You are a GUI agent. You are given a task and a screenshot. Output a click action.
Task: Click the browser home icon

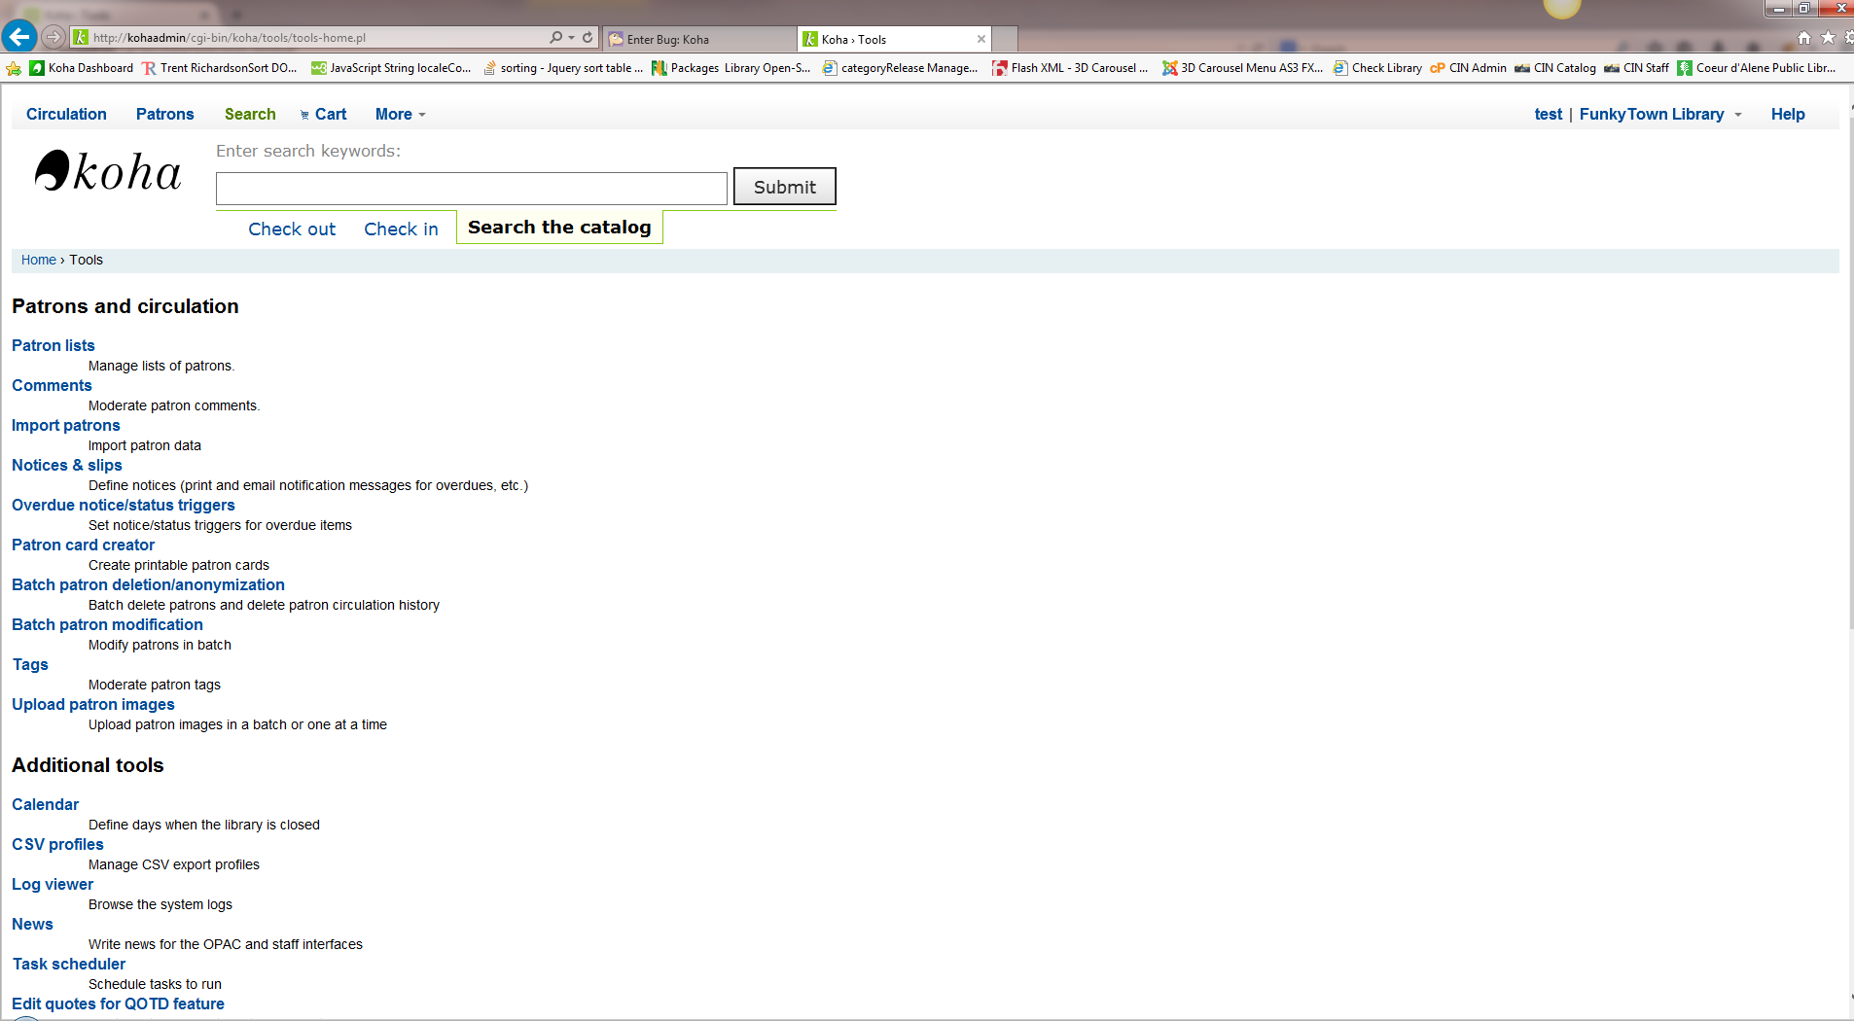1804,38
